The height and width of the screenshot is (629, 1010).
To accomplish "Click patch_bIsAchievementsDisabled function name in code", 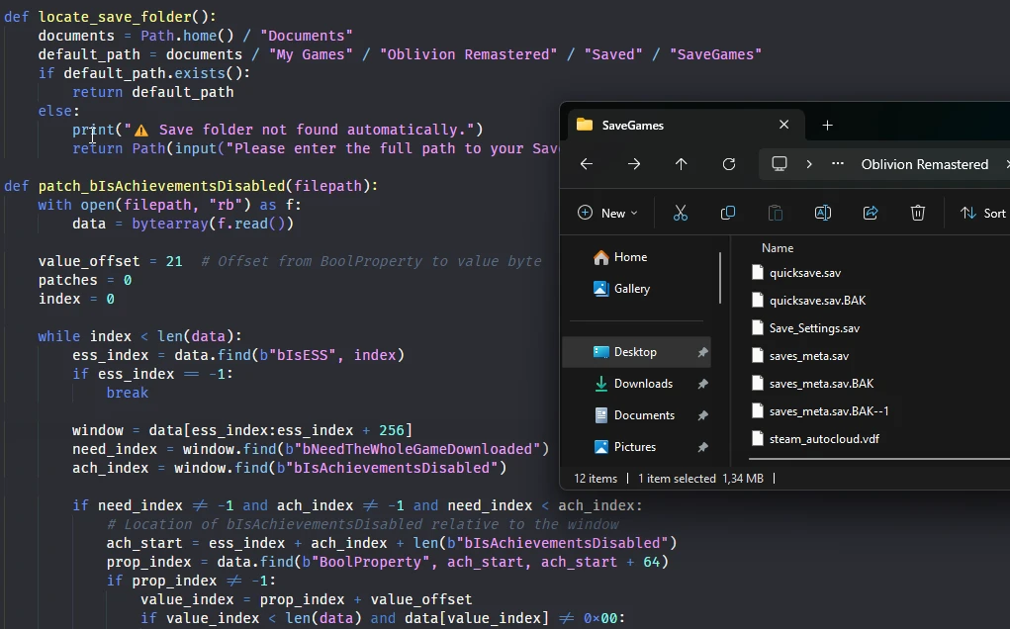I will coord(161,186).
